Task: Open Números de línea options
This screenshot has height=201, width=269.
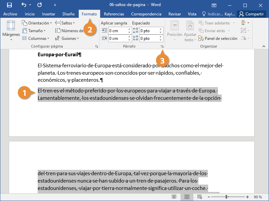Action: coord(69,31)
